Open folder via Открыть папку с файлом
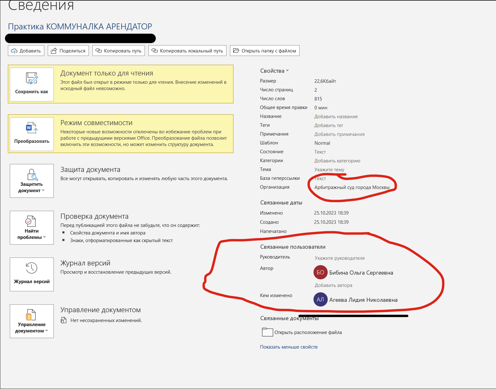496x389 pixels. click(264, 51)
